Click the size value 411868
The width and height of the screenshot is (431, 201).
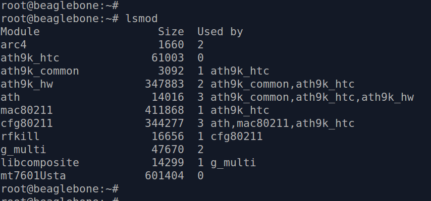point(165,110)
